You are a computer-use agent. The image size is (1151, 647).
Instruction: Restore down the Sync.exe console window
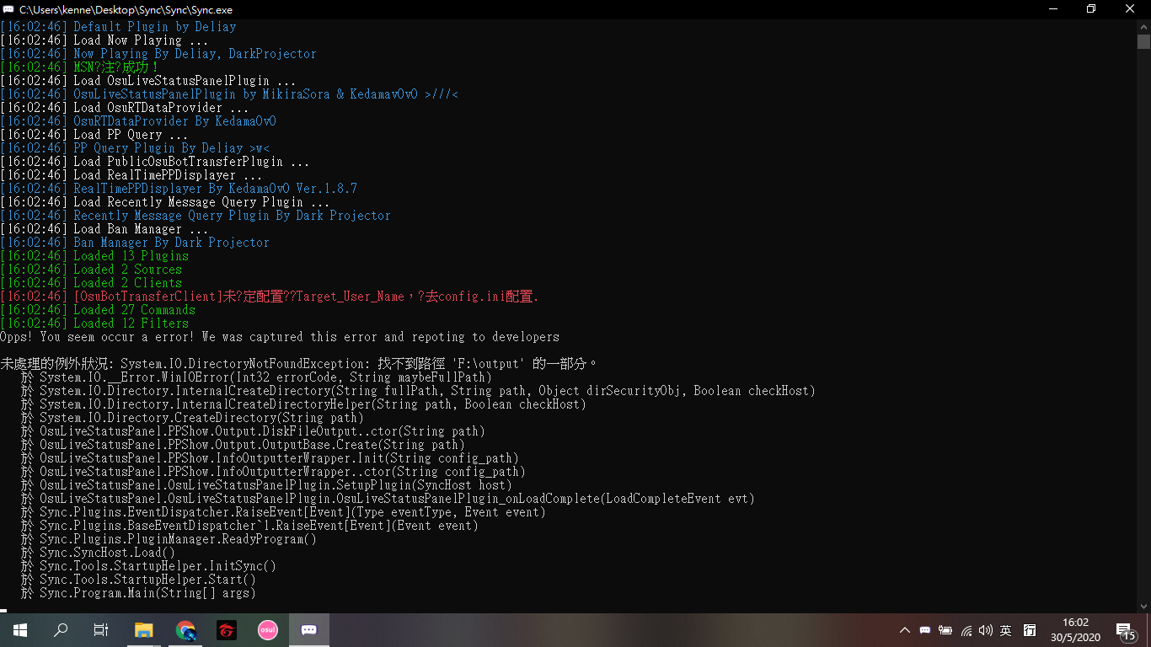pos(1091,9)
